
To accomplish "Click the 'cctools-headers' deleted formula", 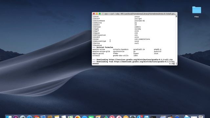I will click(121, 49).
